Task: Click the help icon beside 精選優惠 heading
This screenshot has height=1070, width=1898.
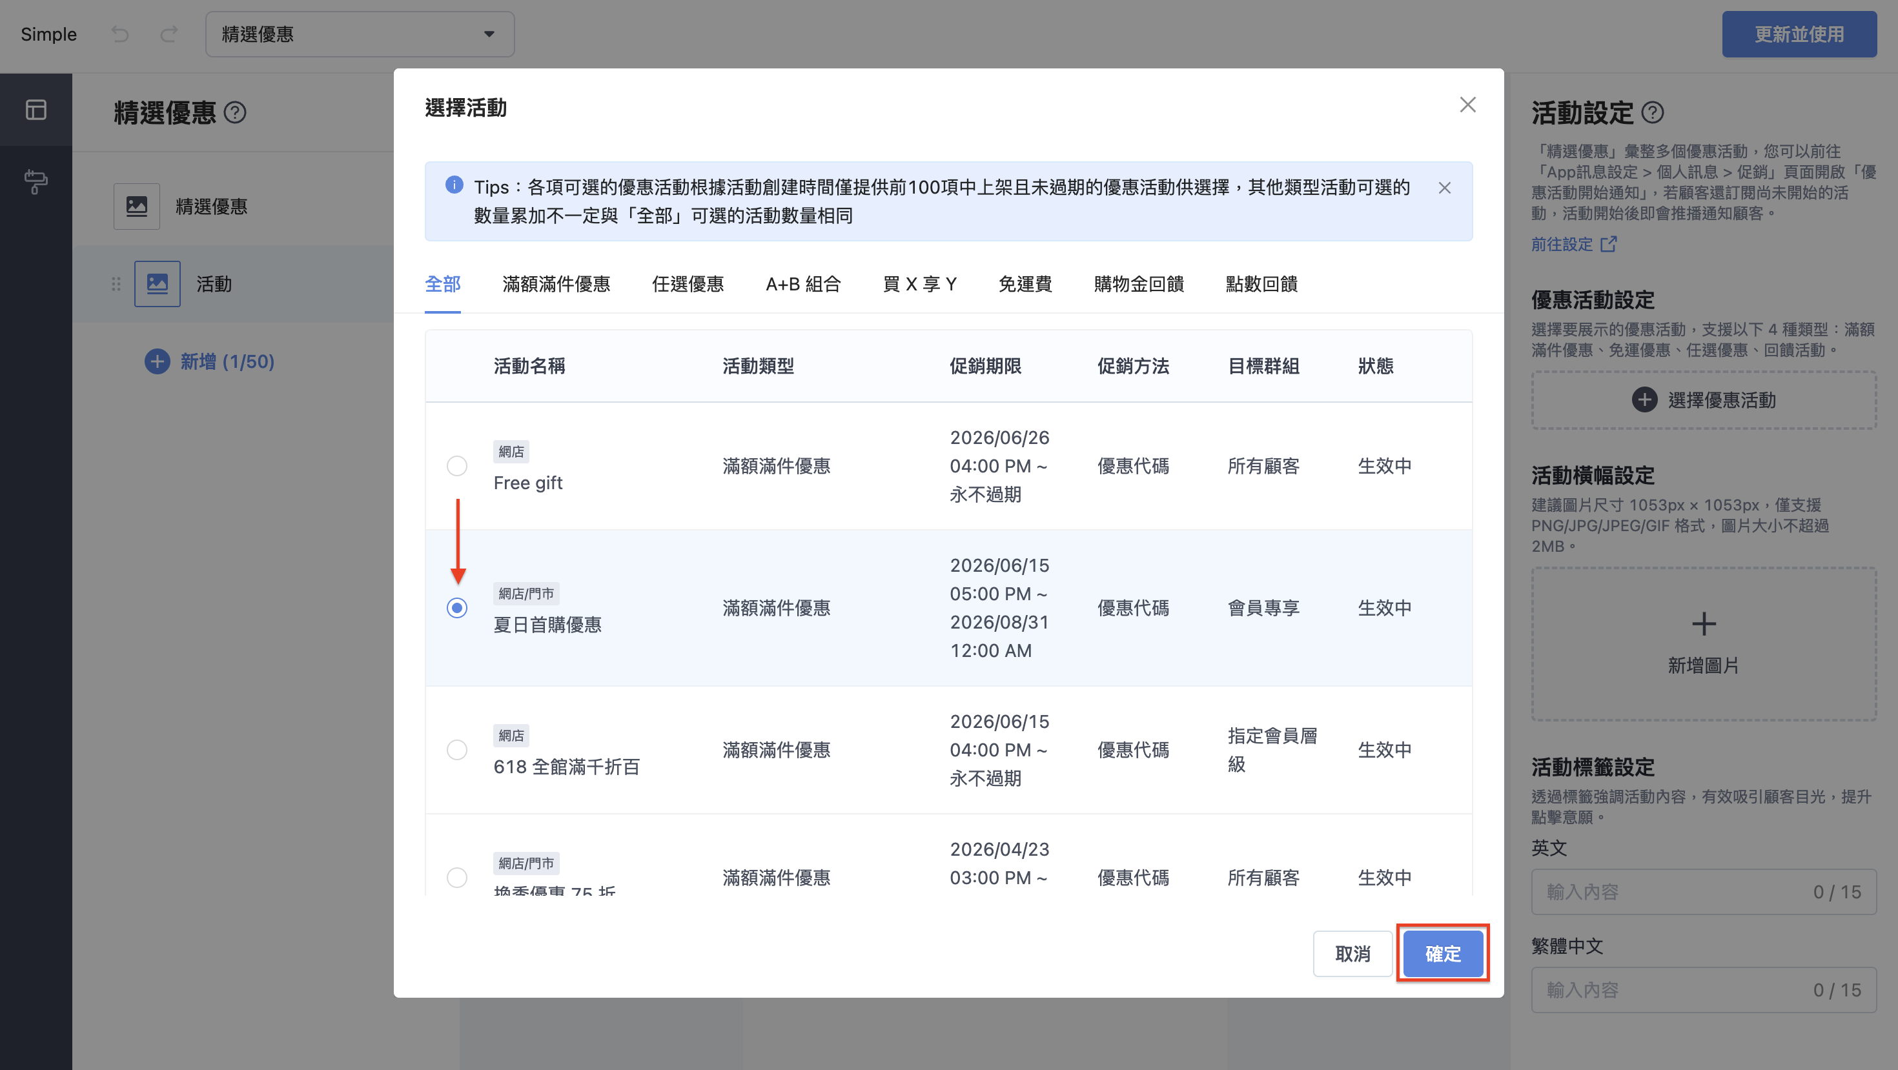Action: pyautogui.click(x=235, y=113)
